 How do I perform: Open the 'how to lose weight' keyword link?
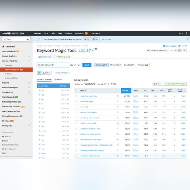87,101
